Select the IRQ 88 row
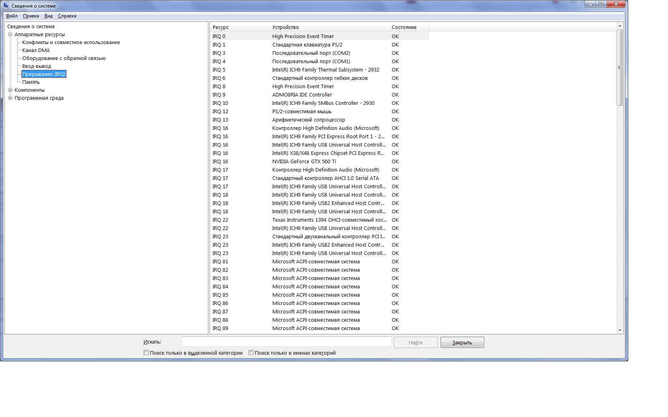Image resolution: width=668 pixels, height=417 pixels. pos(319,320)
